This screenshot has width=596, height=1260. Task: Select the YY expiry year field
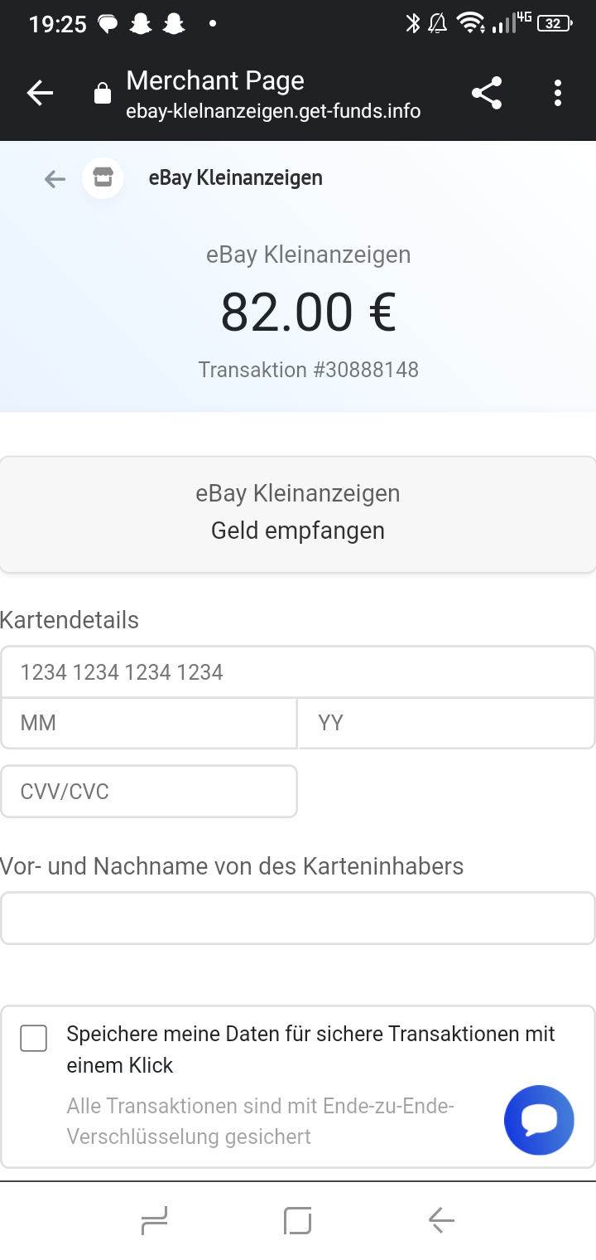(x=445, y=723)
